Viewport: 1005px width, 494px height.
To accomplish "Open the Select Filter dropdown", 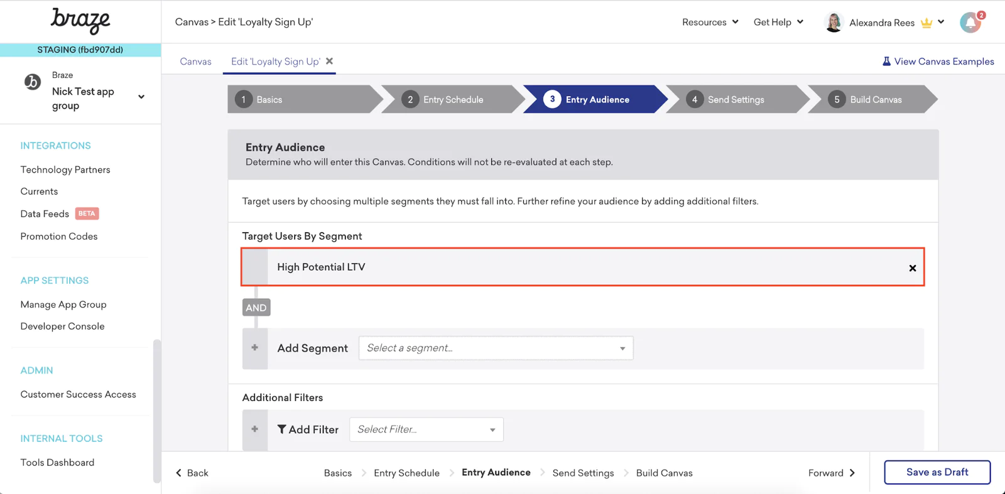I will [426, 429].
